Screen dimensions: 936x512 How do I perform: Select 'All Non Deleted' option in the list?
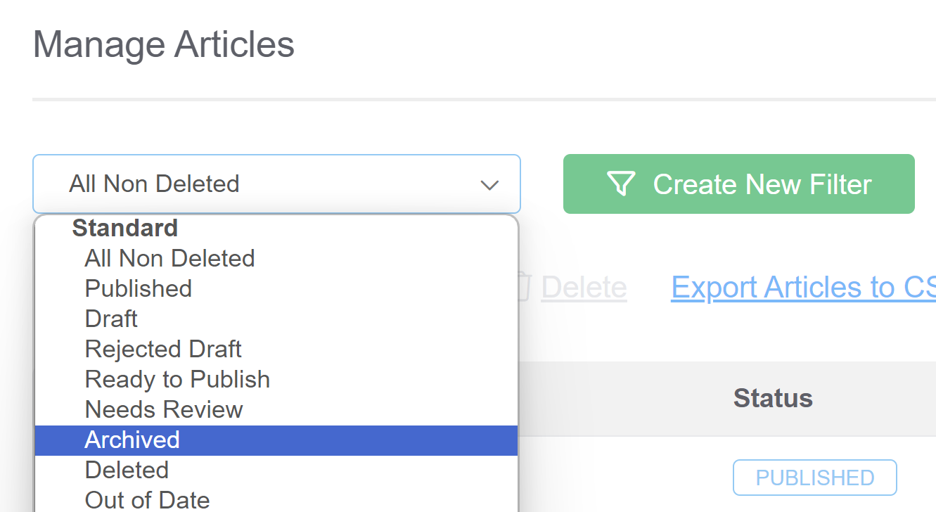[169, 258]
